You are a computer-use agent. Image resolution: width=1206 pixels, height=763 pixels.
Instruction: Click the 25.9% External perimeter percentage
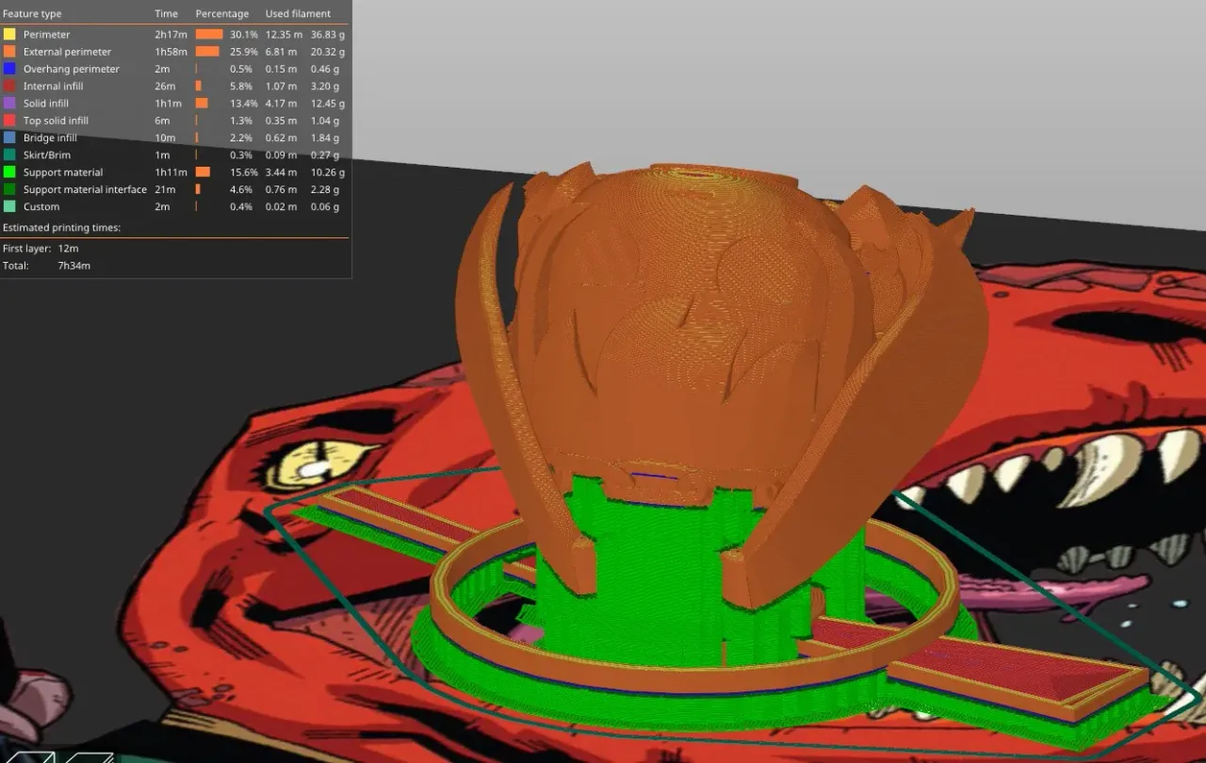coord(244,52)
